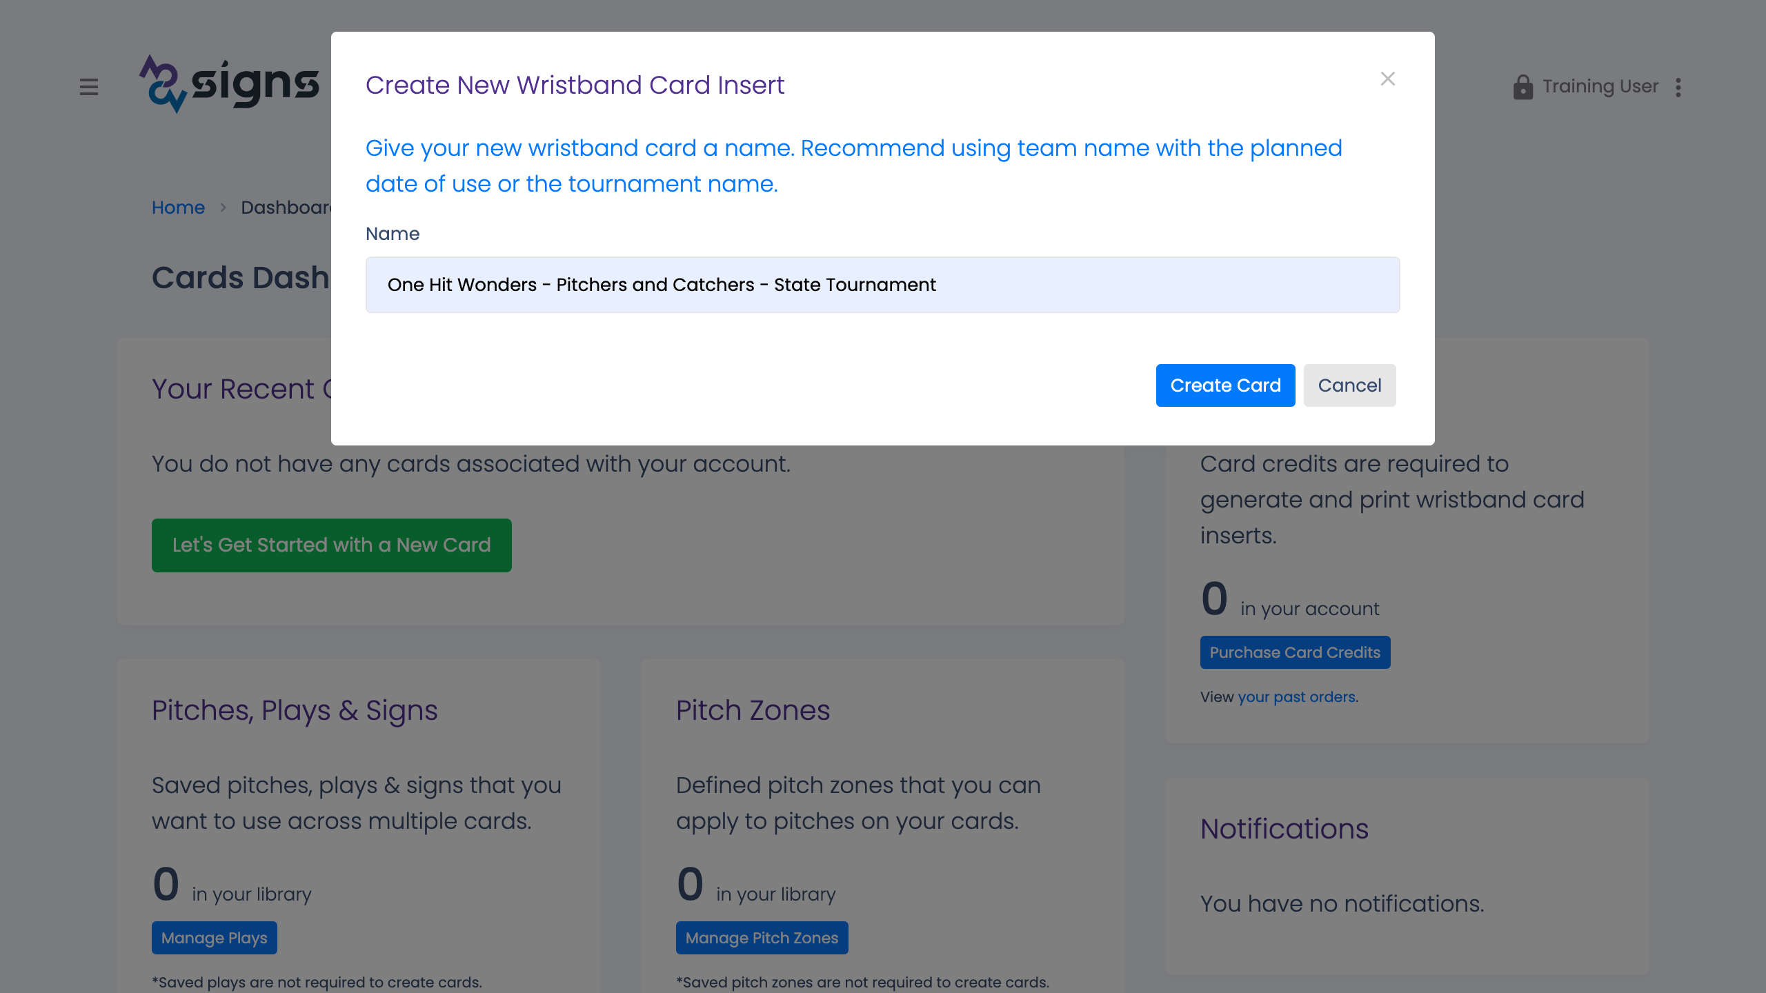The image size is (1766, 993).
Task: Click the Pitches, Plays & Signs heading
Action: point(295,710)
